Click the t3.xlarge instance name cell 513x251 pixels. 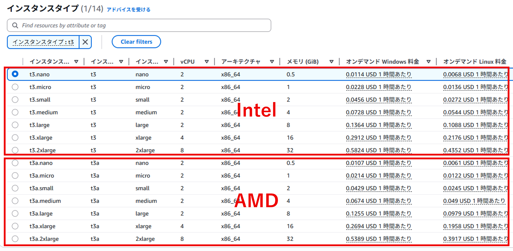[x=41, y=138]
